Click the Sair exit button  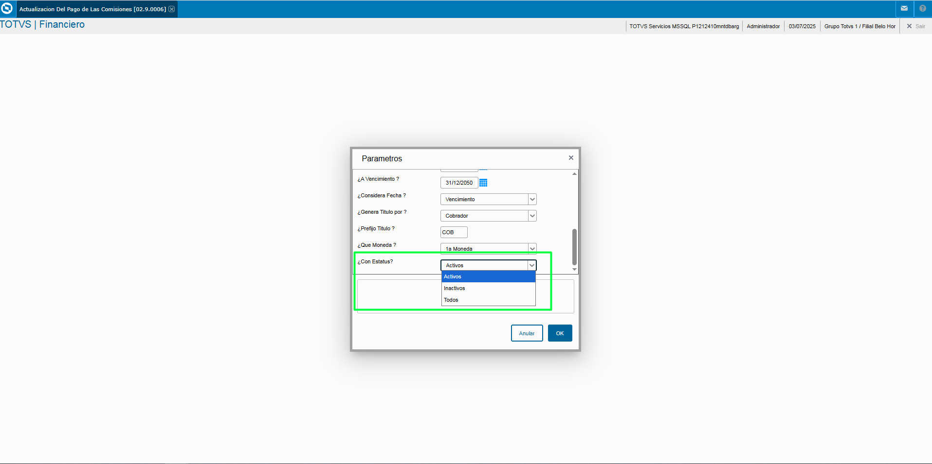pos(916,26)
